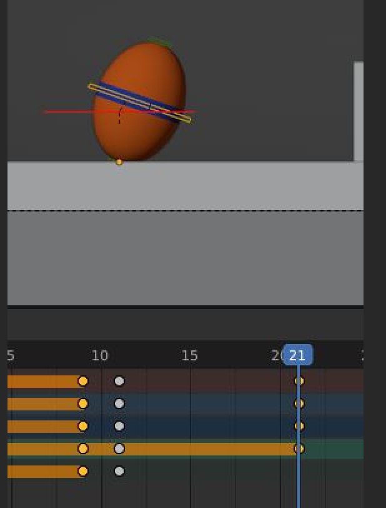Select the frame 21 keyframe in the dark navy row
This screenshot has width=386, height=508.
299,426
